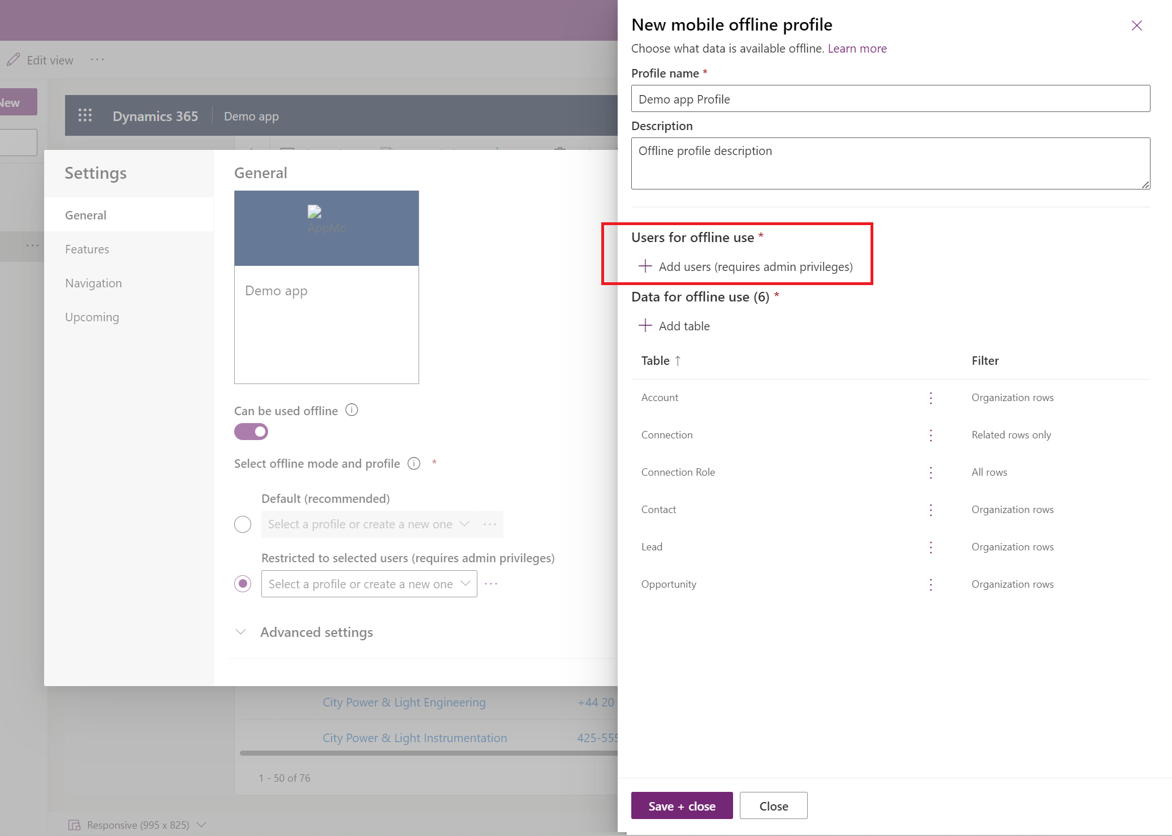Click the Add table plus icon
This screenshot has width=1172, height=836.
[x=645, y=326]
